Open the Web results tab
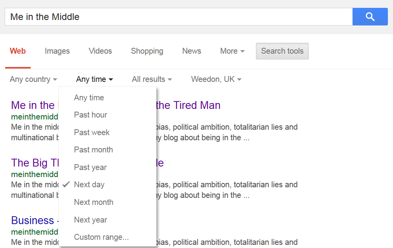The height and width of the screenshot is (248, 393). (x=18, y=51)
